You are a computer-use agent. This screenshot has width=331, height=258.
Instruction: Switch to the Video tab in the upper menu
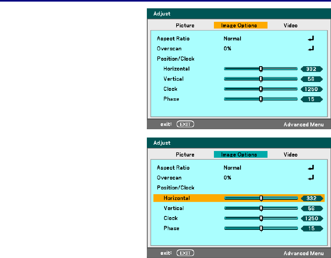click(x=291, y=25)
